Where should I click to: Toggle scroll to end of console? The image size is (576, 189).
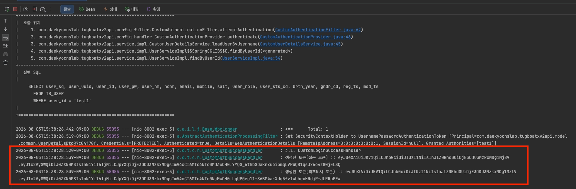(5, 46)
